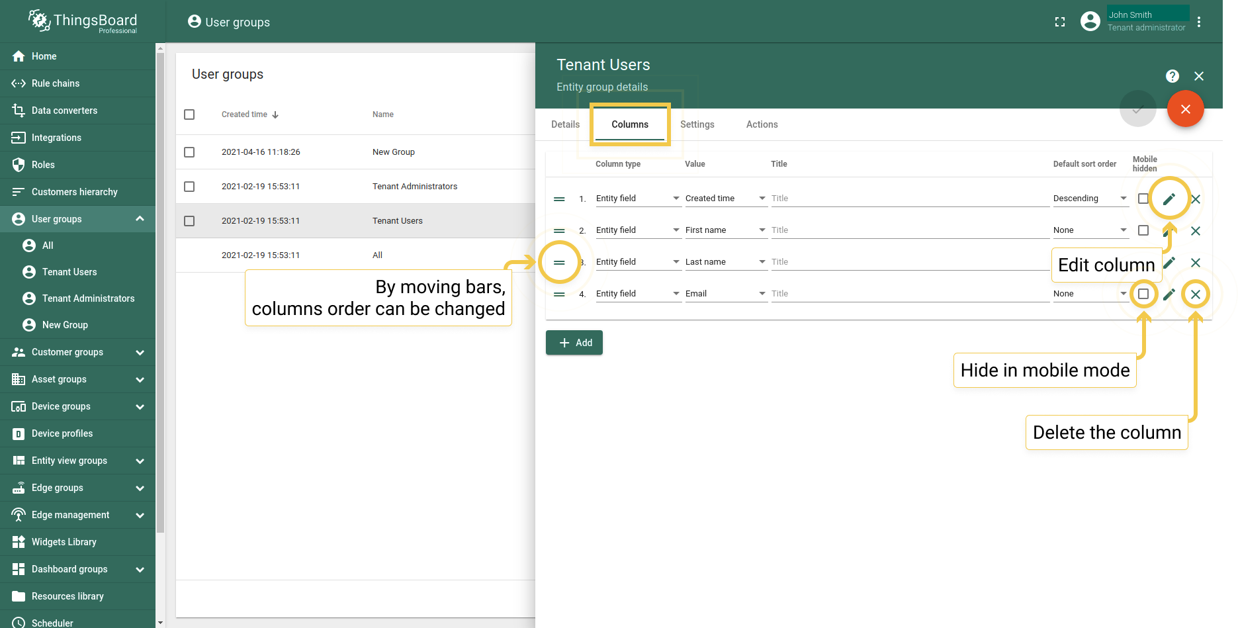The height and width of the screenshot is (628, 1238).
Task: Apply changes with checkmark button
Action: (x=1138, y=109)
